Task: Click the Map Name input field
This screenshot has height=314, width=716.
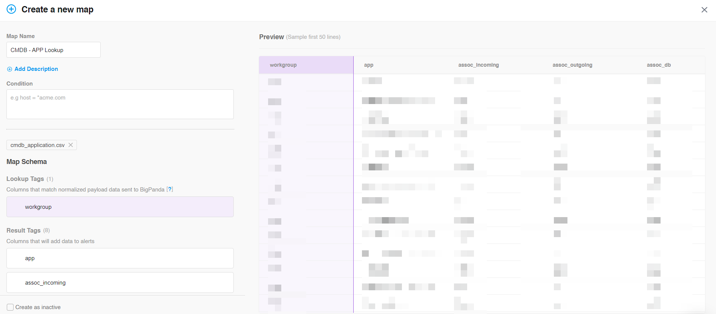Action: [54, 50]
